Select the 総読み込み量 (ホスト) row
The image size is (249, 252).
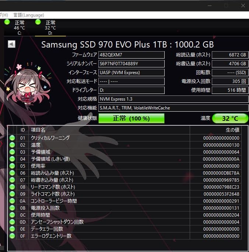click(x=124, y=173)
